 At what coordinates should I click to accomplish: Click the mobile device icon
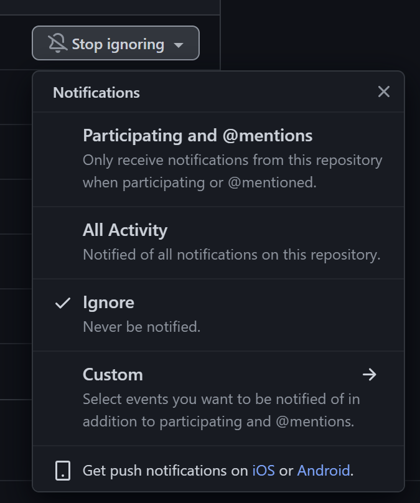pos(63,471)
